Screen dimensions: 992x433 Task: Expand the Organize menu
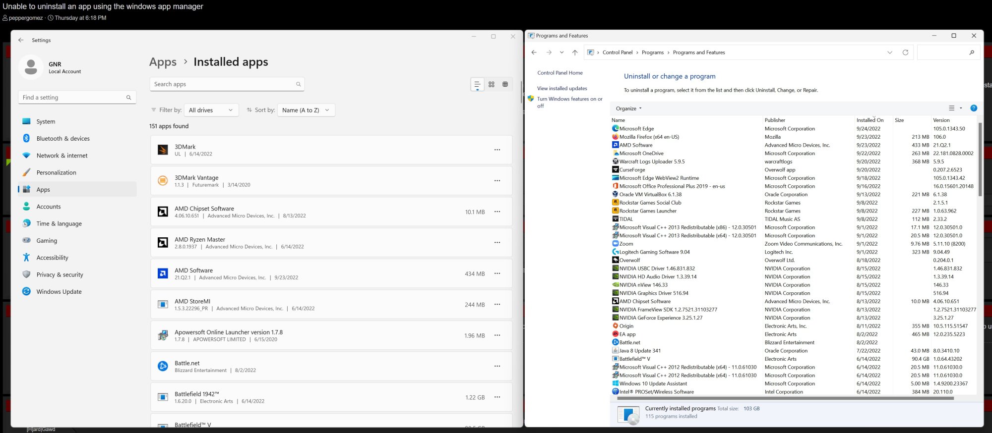[x=628, y=108]
